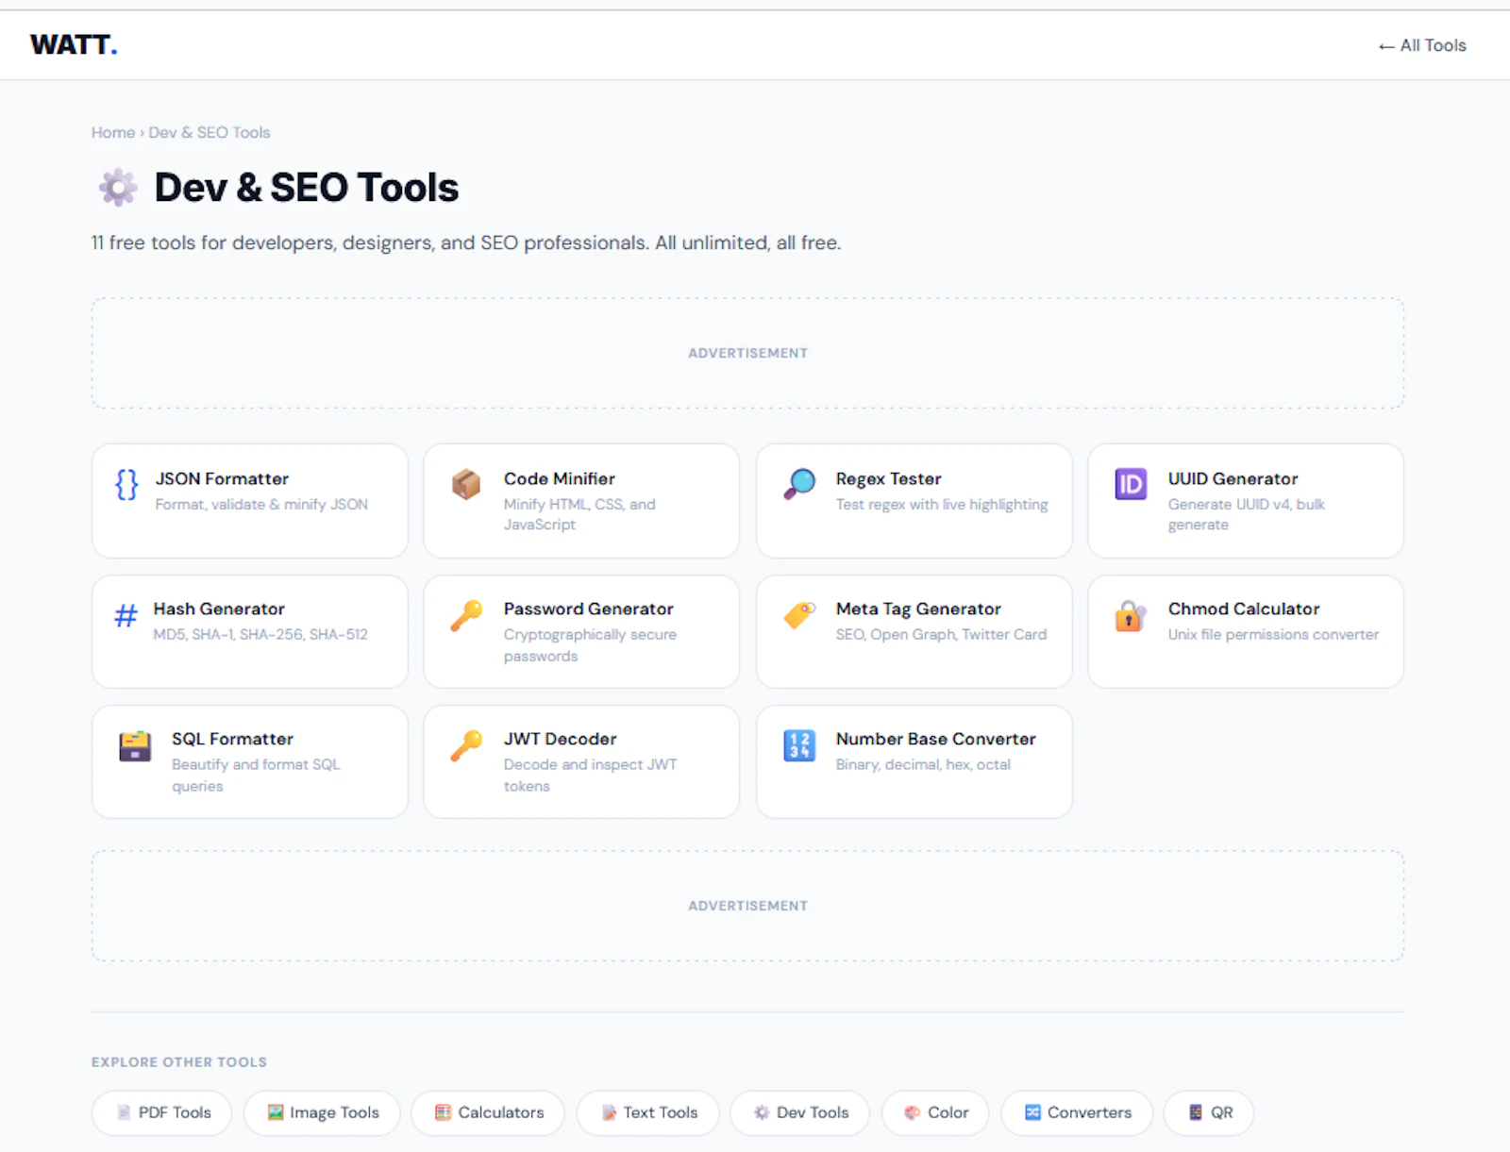Select the Color category chip

coord(935,1112)
